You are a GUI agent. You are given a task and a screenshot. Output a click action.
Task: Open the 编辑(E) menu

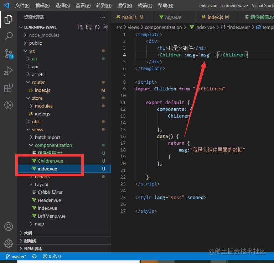pyautogui.click(x=42, y=6)
